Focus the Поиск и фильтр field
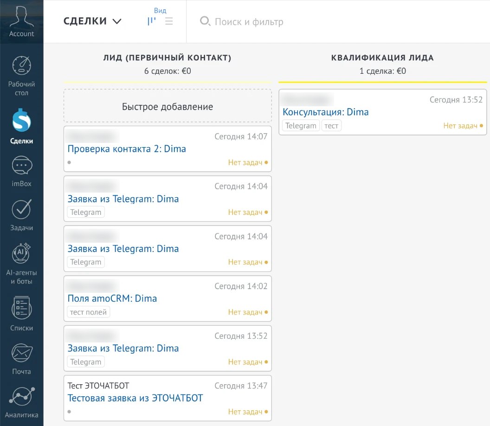490x426 pixels. [x=249, y=21]
